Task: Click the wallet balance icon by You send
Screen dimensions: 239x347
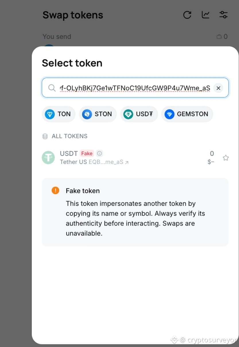Action: pos(219,37)
